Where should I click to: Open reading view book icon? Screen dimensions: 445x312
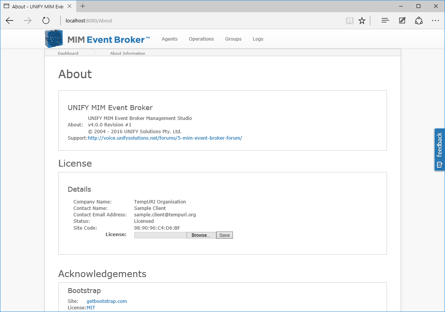coord(350,20)
